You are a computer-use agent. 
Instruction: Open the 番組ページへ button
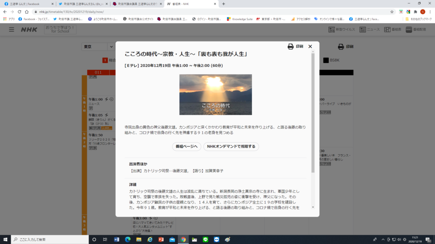[186, 146]
